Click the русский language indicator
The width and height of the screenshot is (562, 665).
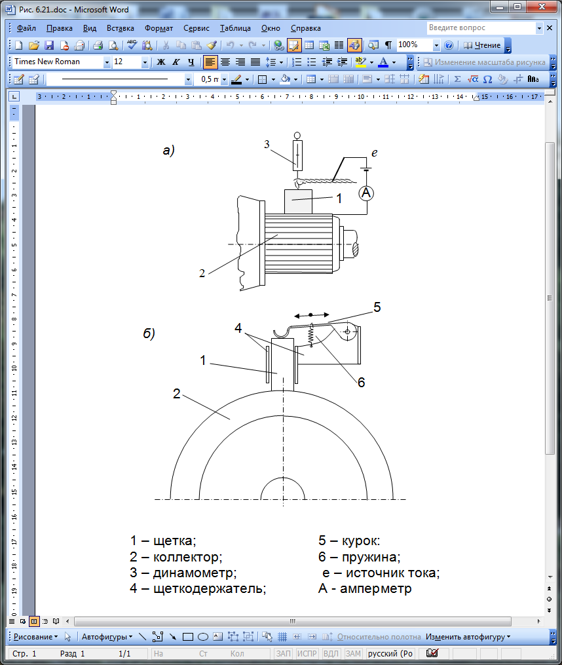click(390, 654)
